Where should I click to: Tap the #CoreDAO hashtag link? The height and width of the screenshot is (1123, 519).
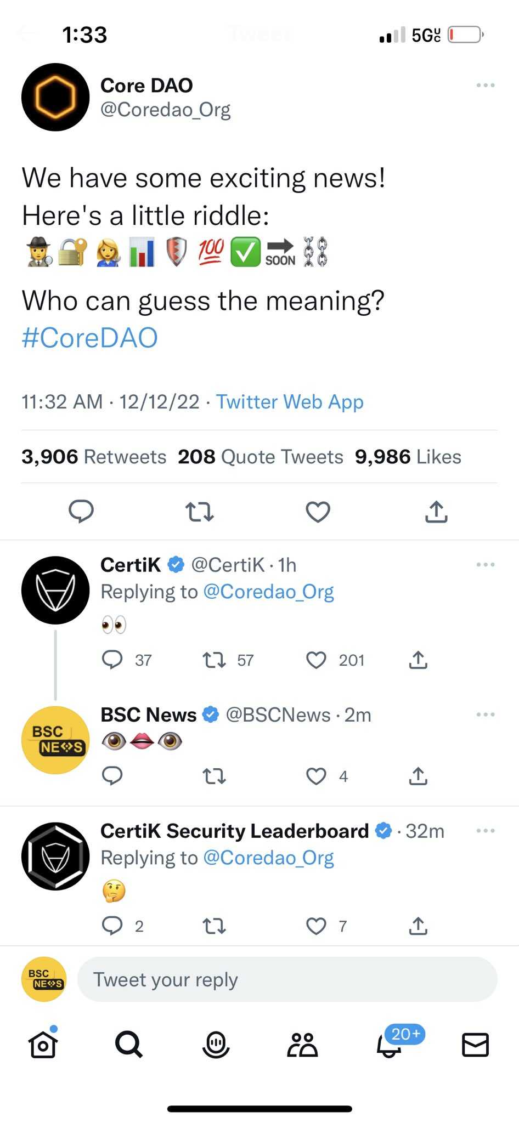tap(90, 338)
